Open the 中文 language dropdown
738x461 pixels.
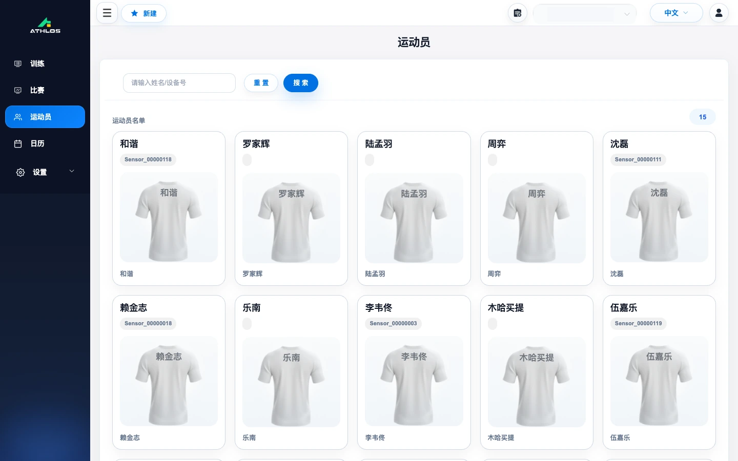click(676, 13)
